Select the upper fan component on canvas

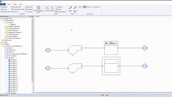pos(75,50)
